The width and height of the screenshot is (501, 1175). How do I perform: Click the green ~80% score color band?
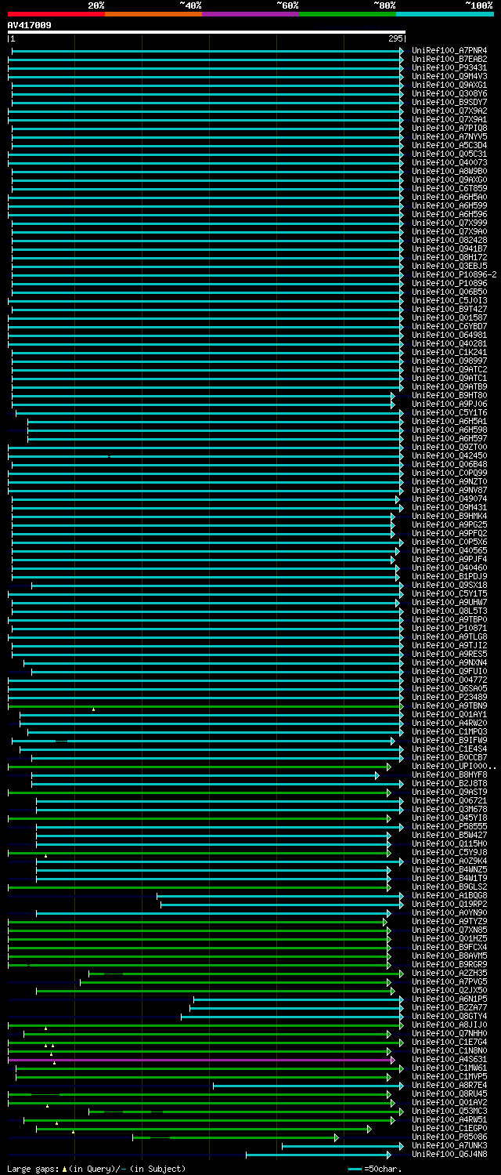tap(348, 13)
